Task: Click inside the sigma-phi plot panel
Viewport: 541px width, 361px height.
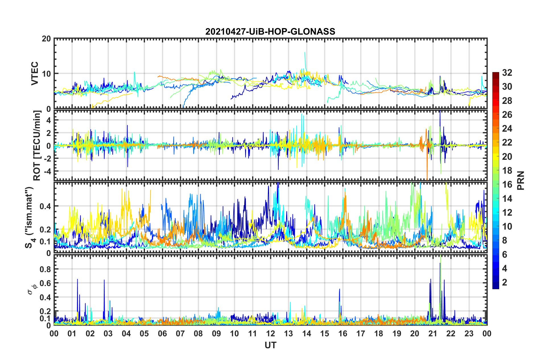Action: coord(270,290)
